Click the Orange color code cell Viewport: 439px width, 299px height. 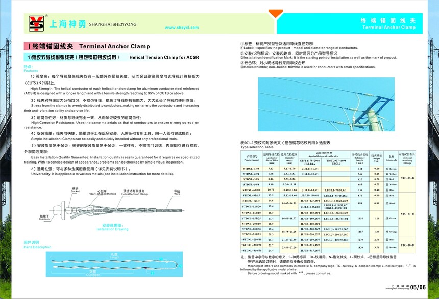coord(391,232)
